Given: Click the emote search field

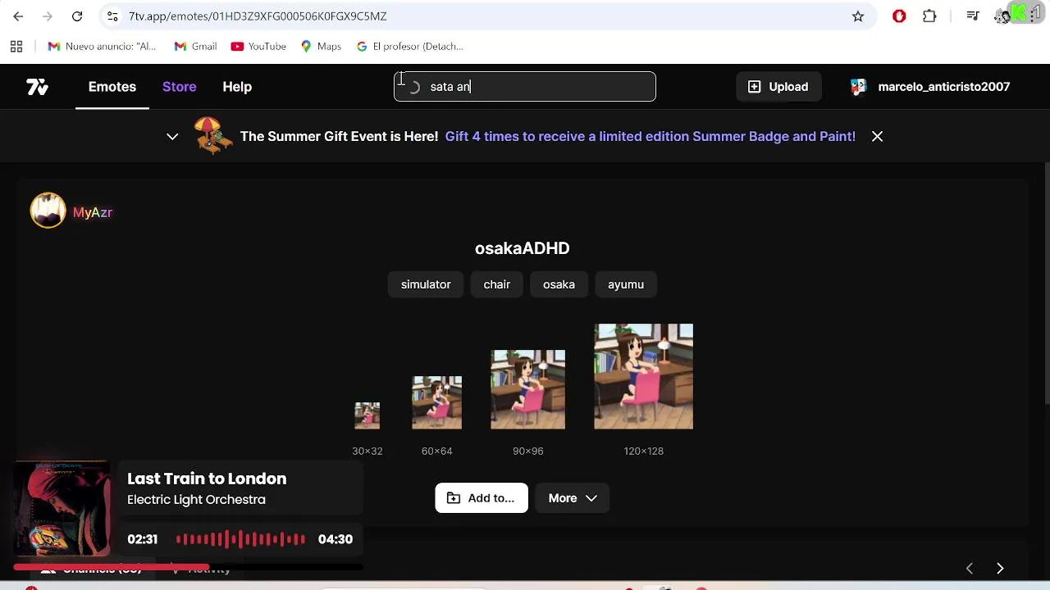Looking at the screenshot, I should (x=525, y=87).
